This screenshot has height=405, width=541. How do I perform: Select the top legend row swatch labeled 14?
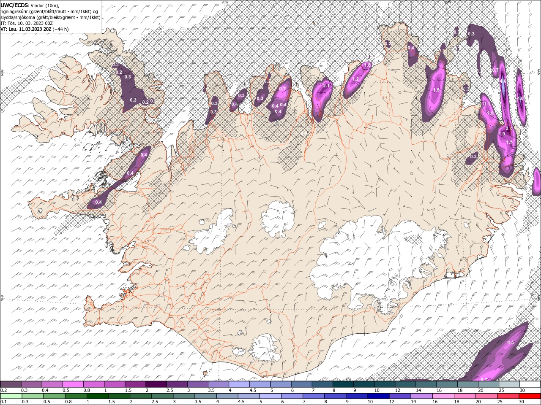426,384
